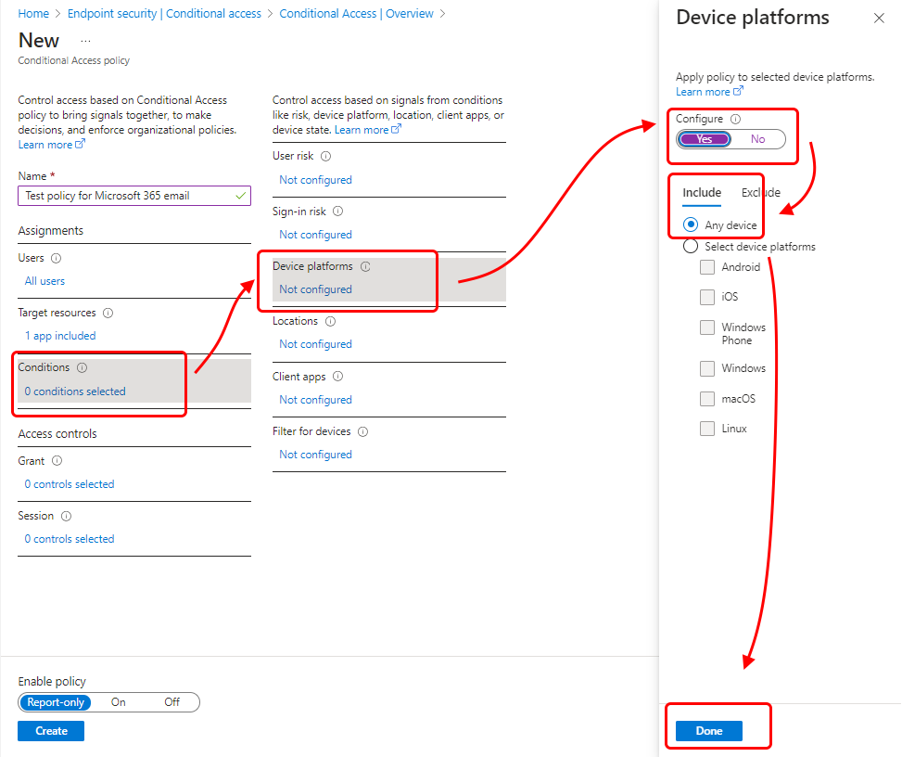Set Enable policy to Report-only
Viewport: 902px width, 757px height.
click(x=56, y=702)
